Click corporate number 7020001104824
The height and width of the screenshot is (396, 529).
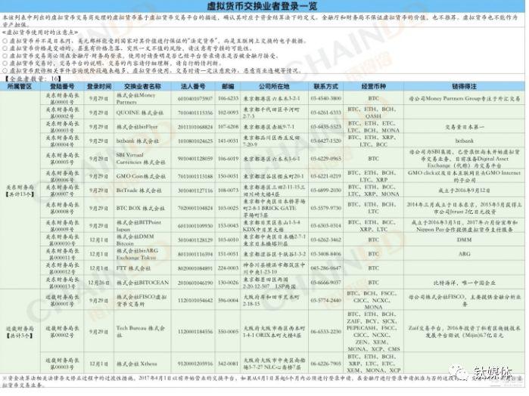195,209
